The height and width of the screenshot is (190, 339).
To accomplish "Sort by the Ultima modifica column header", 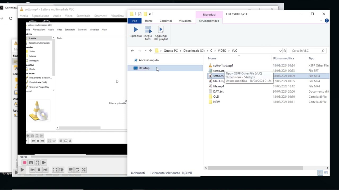I will [283, 58].
